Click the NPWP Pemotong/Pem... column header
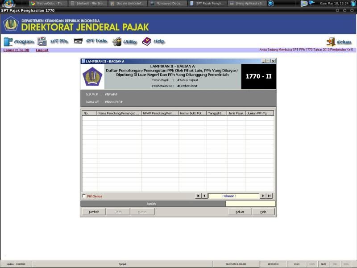357x268 pixels. pyautogui.click(x=160, y=113)
